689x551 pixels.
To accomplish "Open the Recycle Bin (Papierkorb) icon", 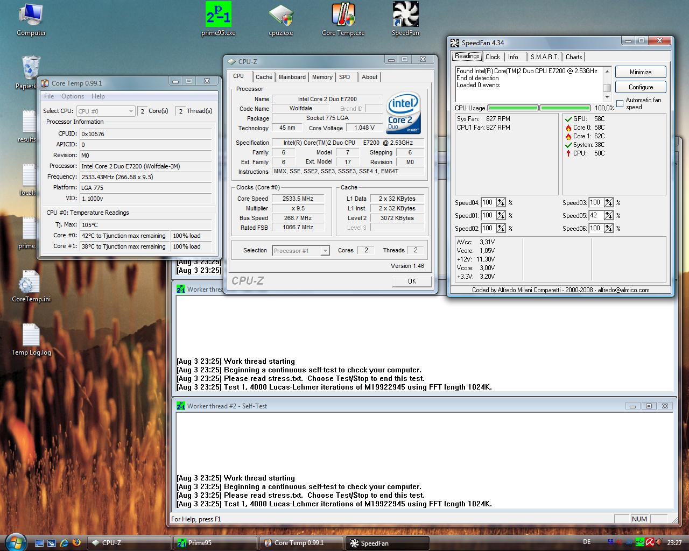I will 30,73.
